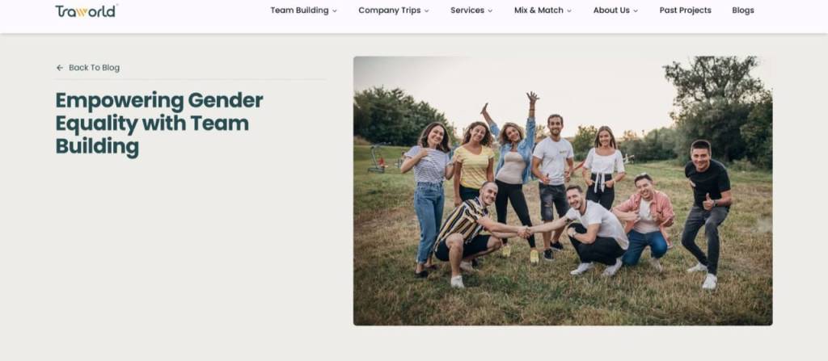Expand the Mix & Match chevron

569,10
